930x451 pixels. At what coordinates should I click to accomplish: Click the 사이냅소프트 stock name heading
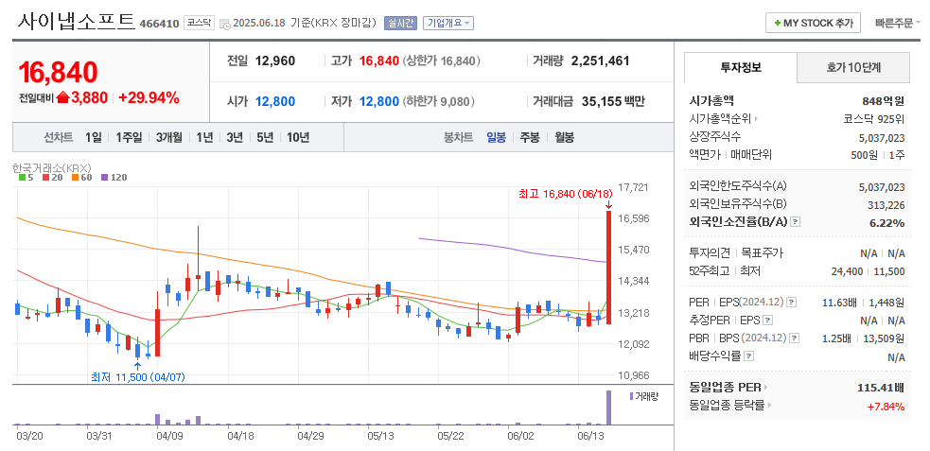point(77,20)
